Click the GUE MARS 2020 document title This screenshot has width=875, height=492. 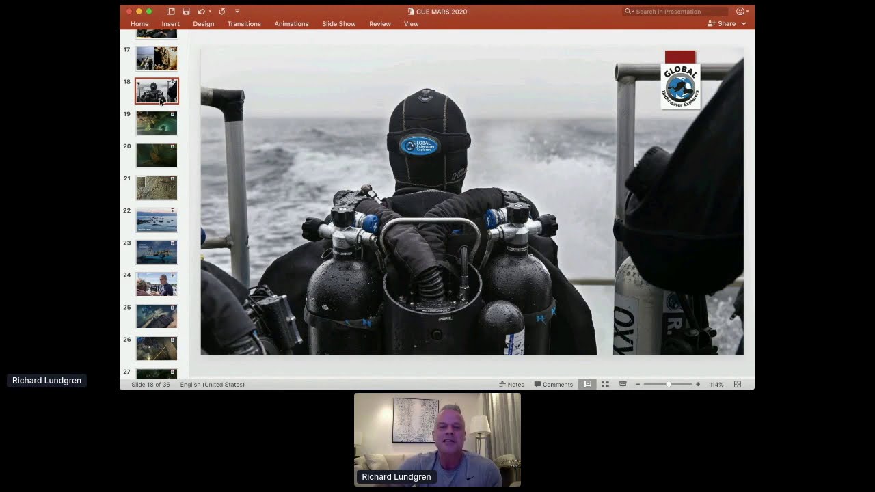pyautogui.click(x=442, y=12)
